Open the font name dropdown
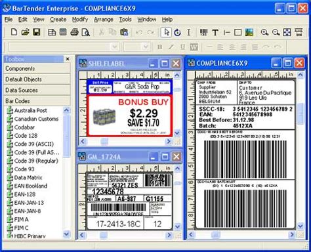The image size is (311, 252). click(114, 47)
